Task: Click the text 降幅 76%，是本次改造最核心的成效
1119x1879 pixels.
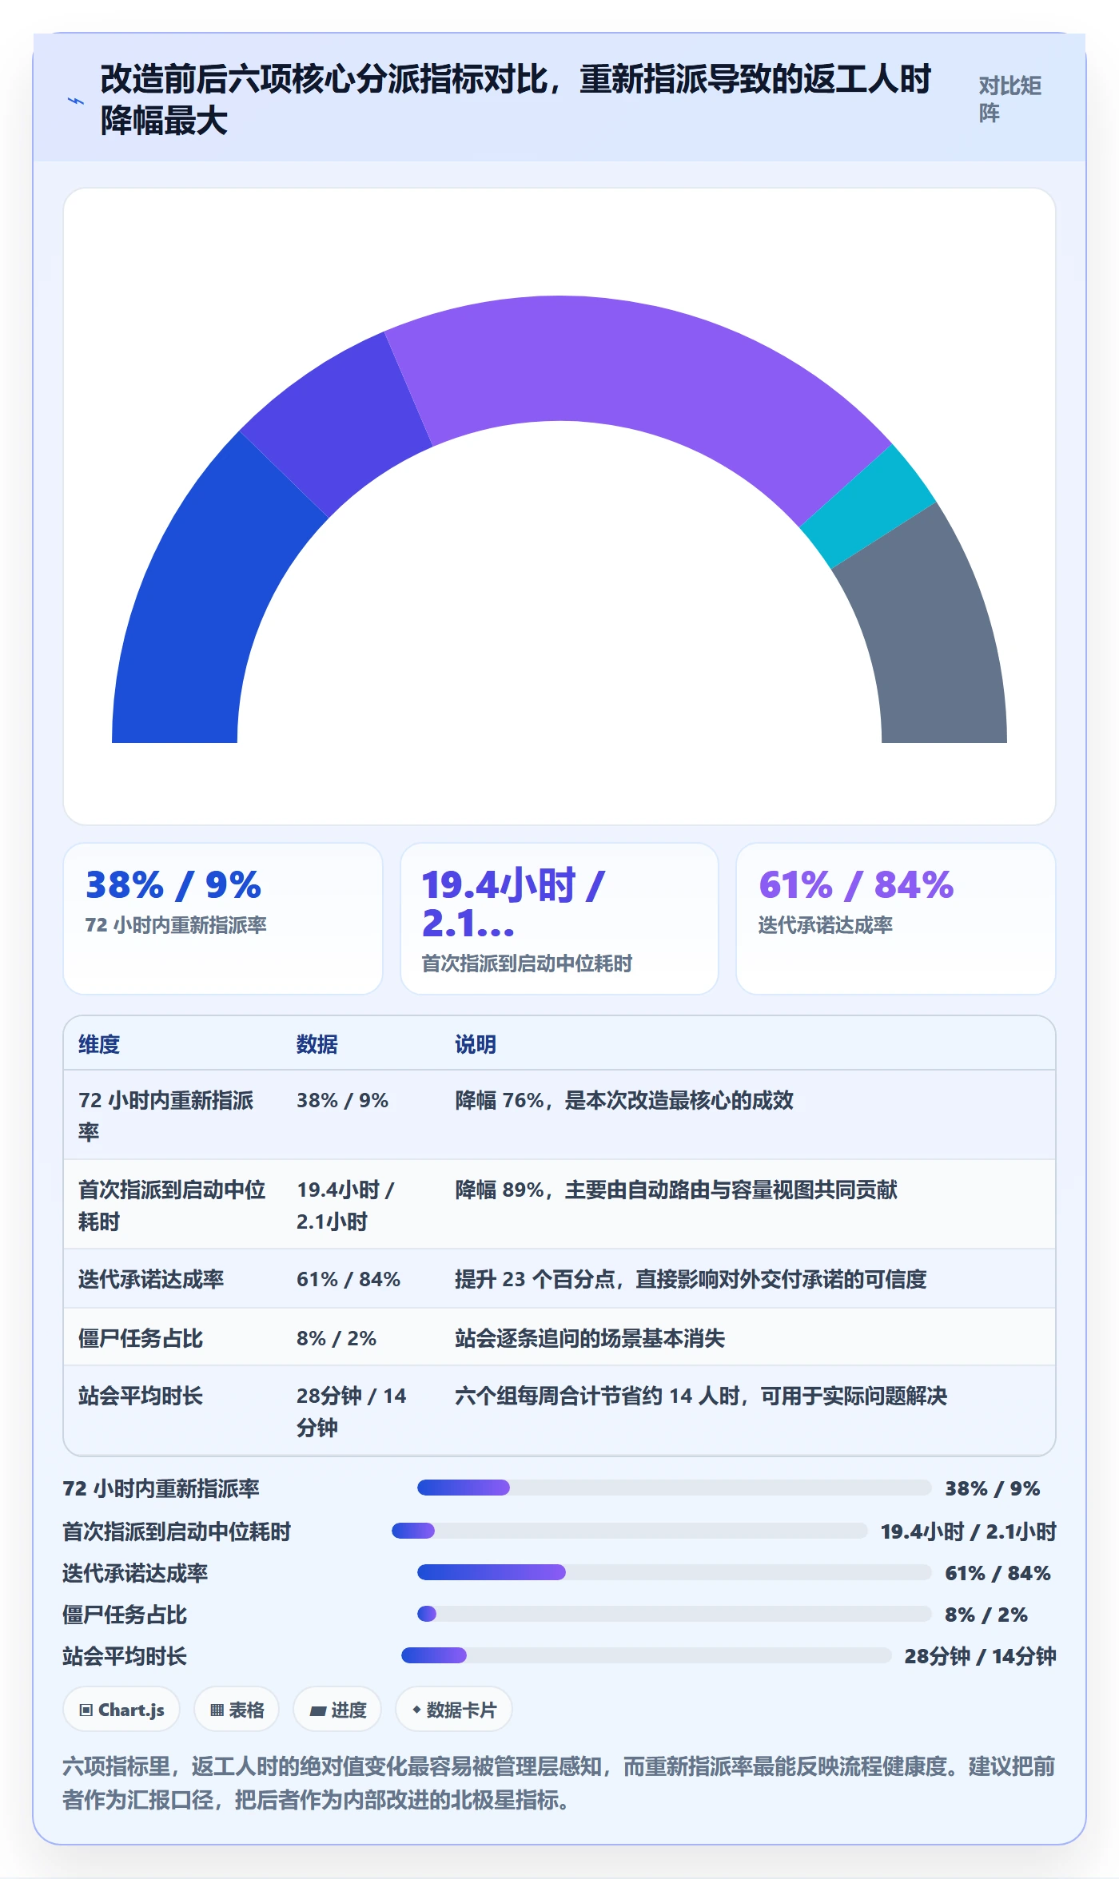Action: coord(624,1100)
